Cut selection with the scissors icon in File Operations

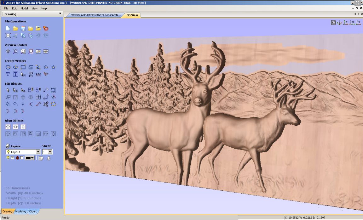pos(15,35)
